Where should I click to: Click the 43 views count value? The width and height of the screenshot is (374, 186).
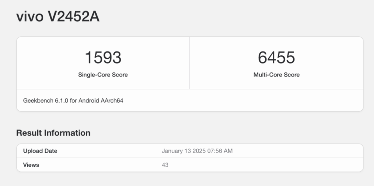[165, 165]
